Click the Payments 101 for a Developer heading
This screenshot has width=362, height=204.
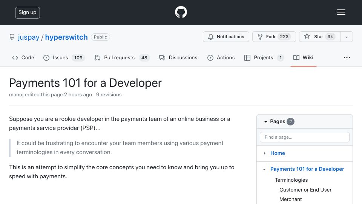(85, 83)
